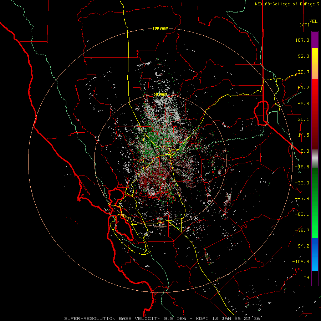This screenshot has height=321, width=321.
Task: Click the -63.1 velocity scale value
Action: [x=302, y=214]
